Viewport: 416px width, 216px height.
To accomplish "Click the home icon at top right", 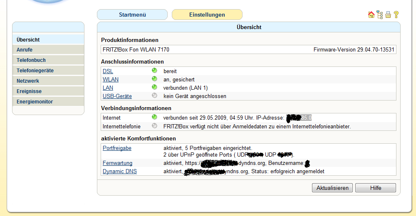I will (371, 15).
